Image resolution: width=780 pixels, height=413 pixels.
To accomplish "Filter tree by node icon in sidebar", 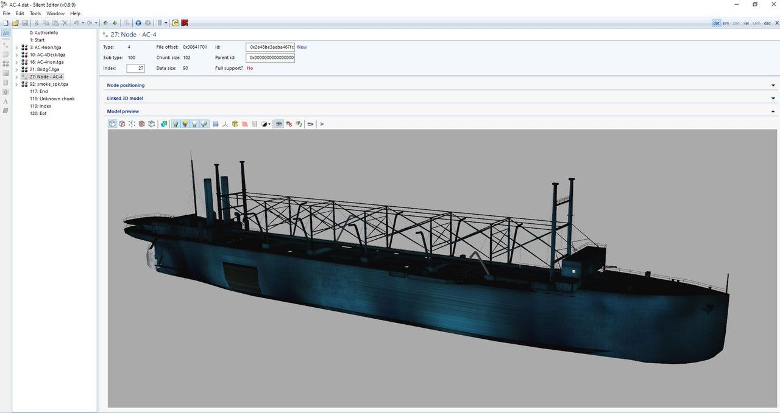I will pyautogui.click(x=5, y=44).
